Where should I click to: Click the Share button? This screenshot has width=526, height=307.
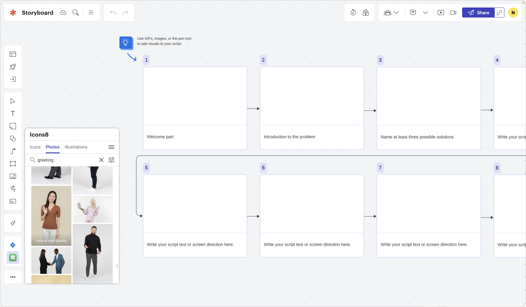point(478,13)
